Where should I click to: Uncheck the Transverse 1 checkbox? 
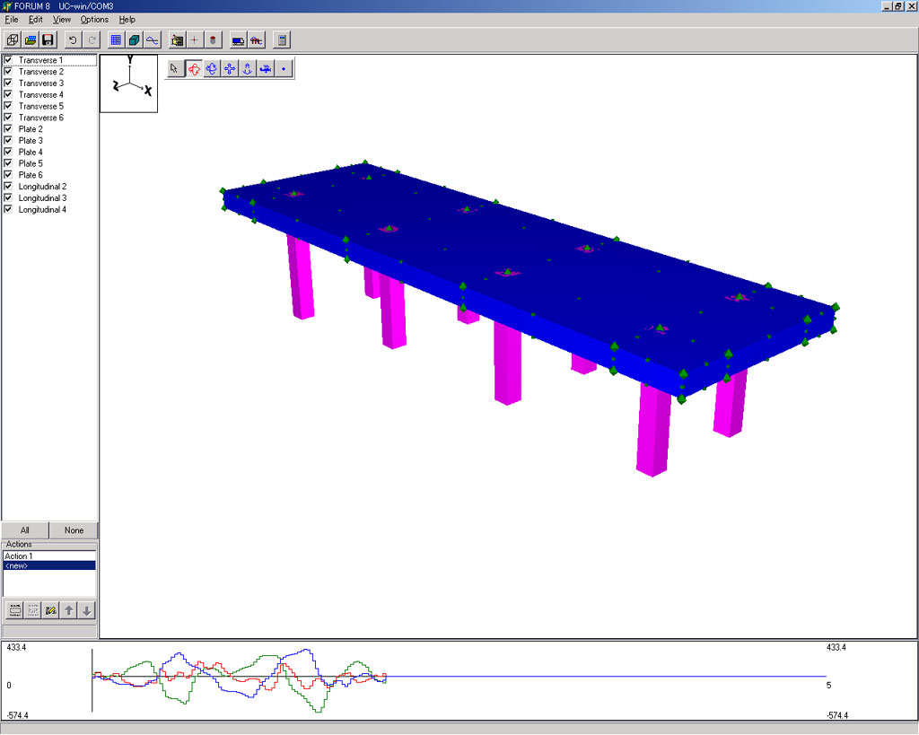coord(8,60)
